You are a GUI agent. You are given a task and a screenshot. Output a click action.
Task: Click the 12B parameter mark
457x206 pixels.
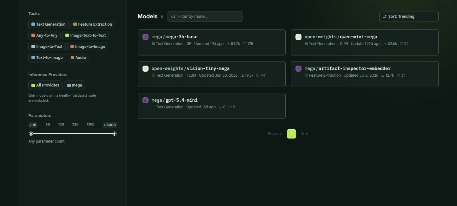pos(61,125)
